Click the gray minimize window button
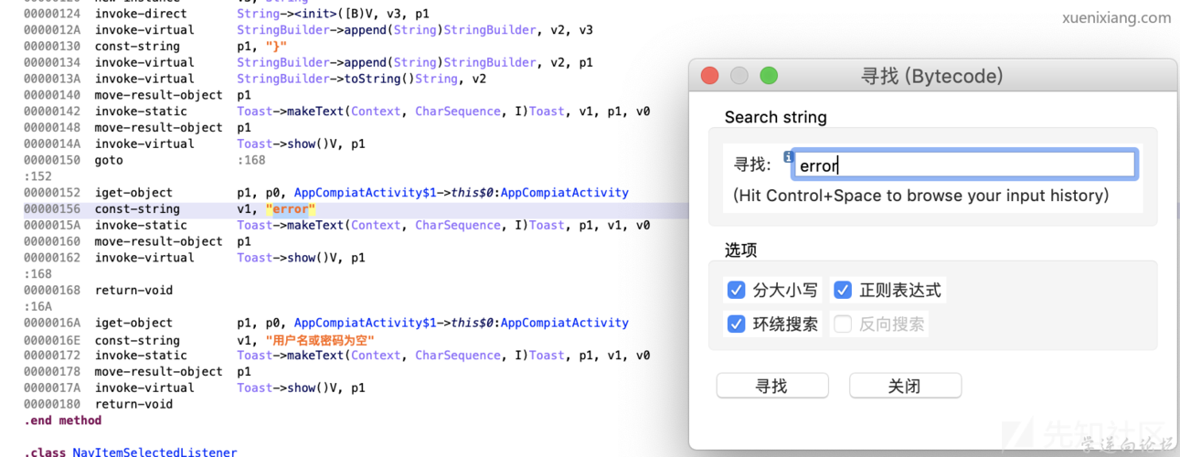The width and height of the screenshot is (1180, 457). (x=739, y=76)
